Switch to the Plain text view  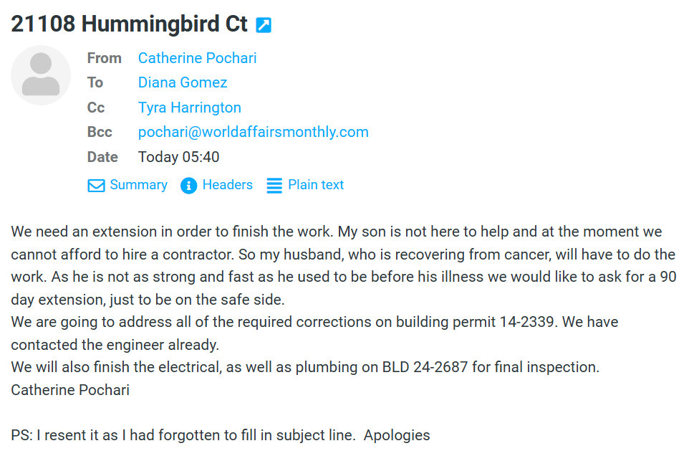click(x=316, y=185)
